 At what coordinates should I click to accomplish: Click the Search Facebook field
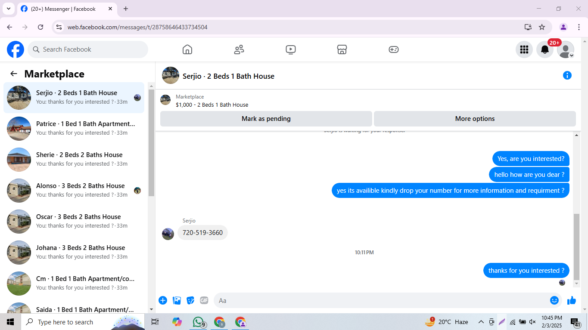[88, 49]
